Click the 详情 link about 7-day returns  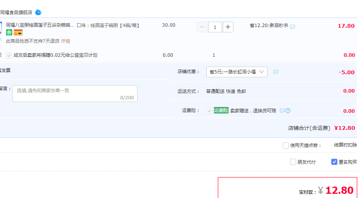click(x=65, y=41)
